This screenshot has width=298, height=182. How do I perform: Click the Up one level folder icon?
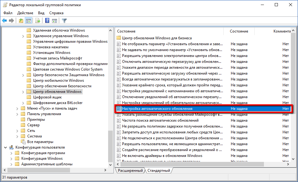(21, 20)
